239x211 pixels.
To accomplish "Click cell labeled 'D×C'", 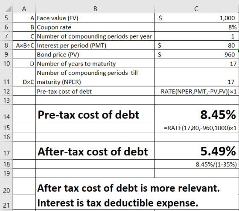I will 24,77.
